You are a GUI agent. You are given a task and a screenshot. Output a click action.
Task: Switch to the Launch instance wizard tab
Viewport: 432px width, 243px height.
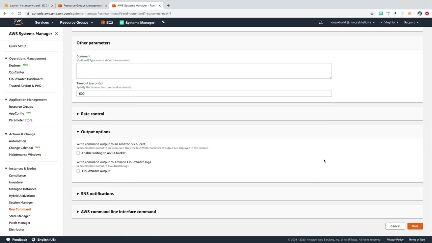[x=28, y=5]
